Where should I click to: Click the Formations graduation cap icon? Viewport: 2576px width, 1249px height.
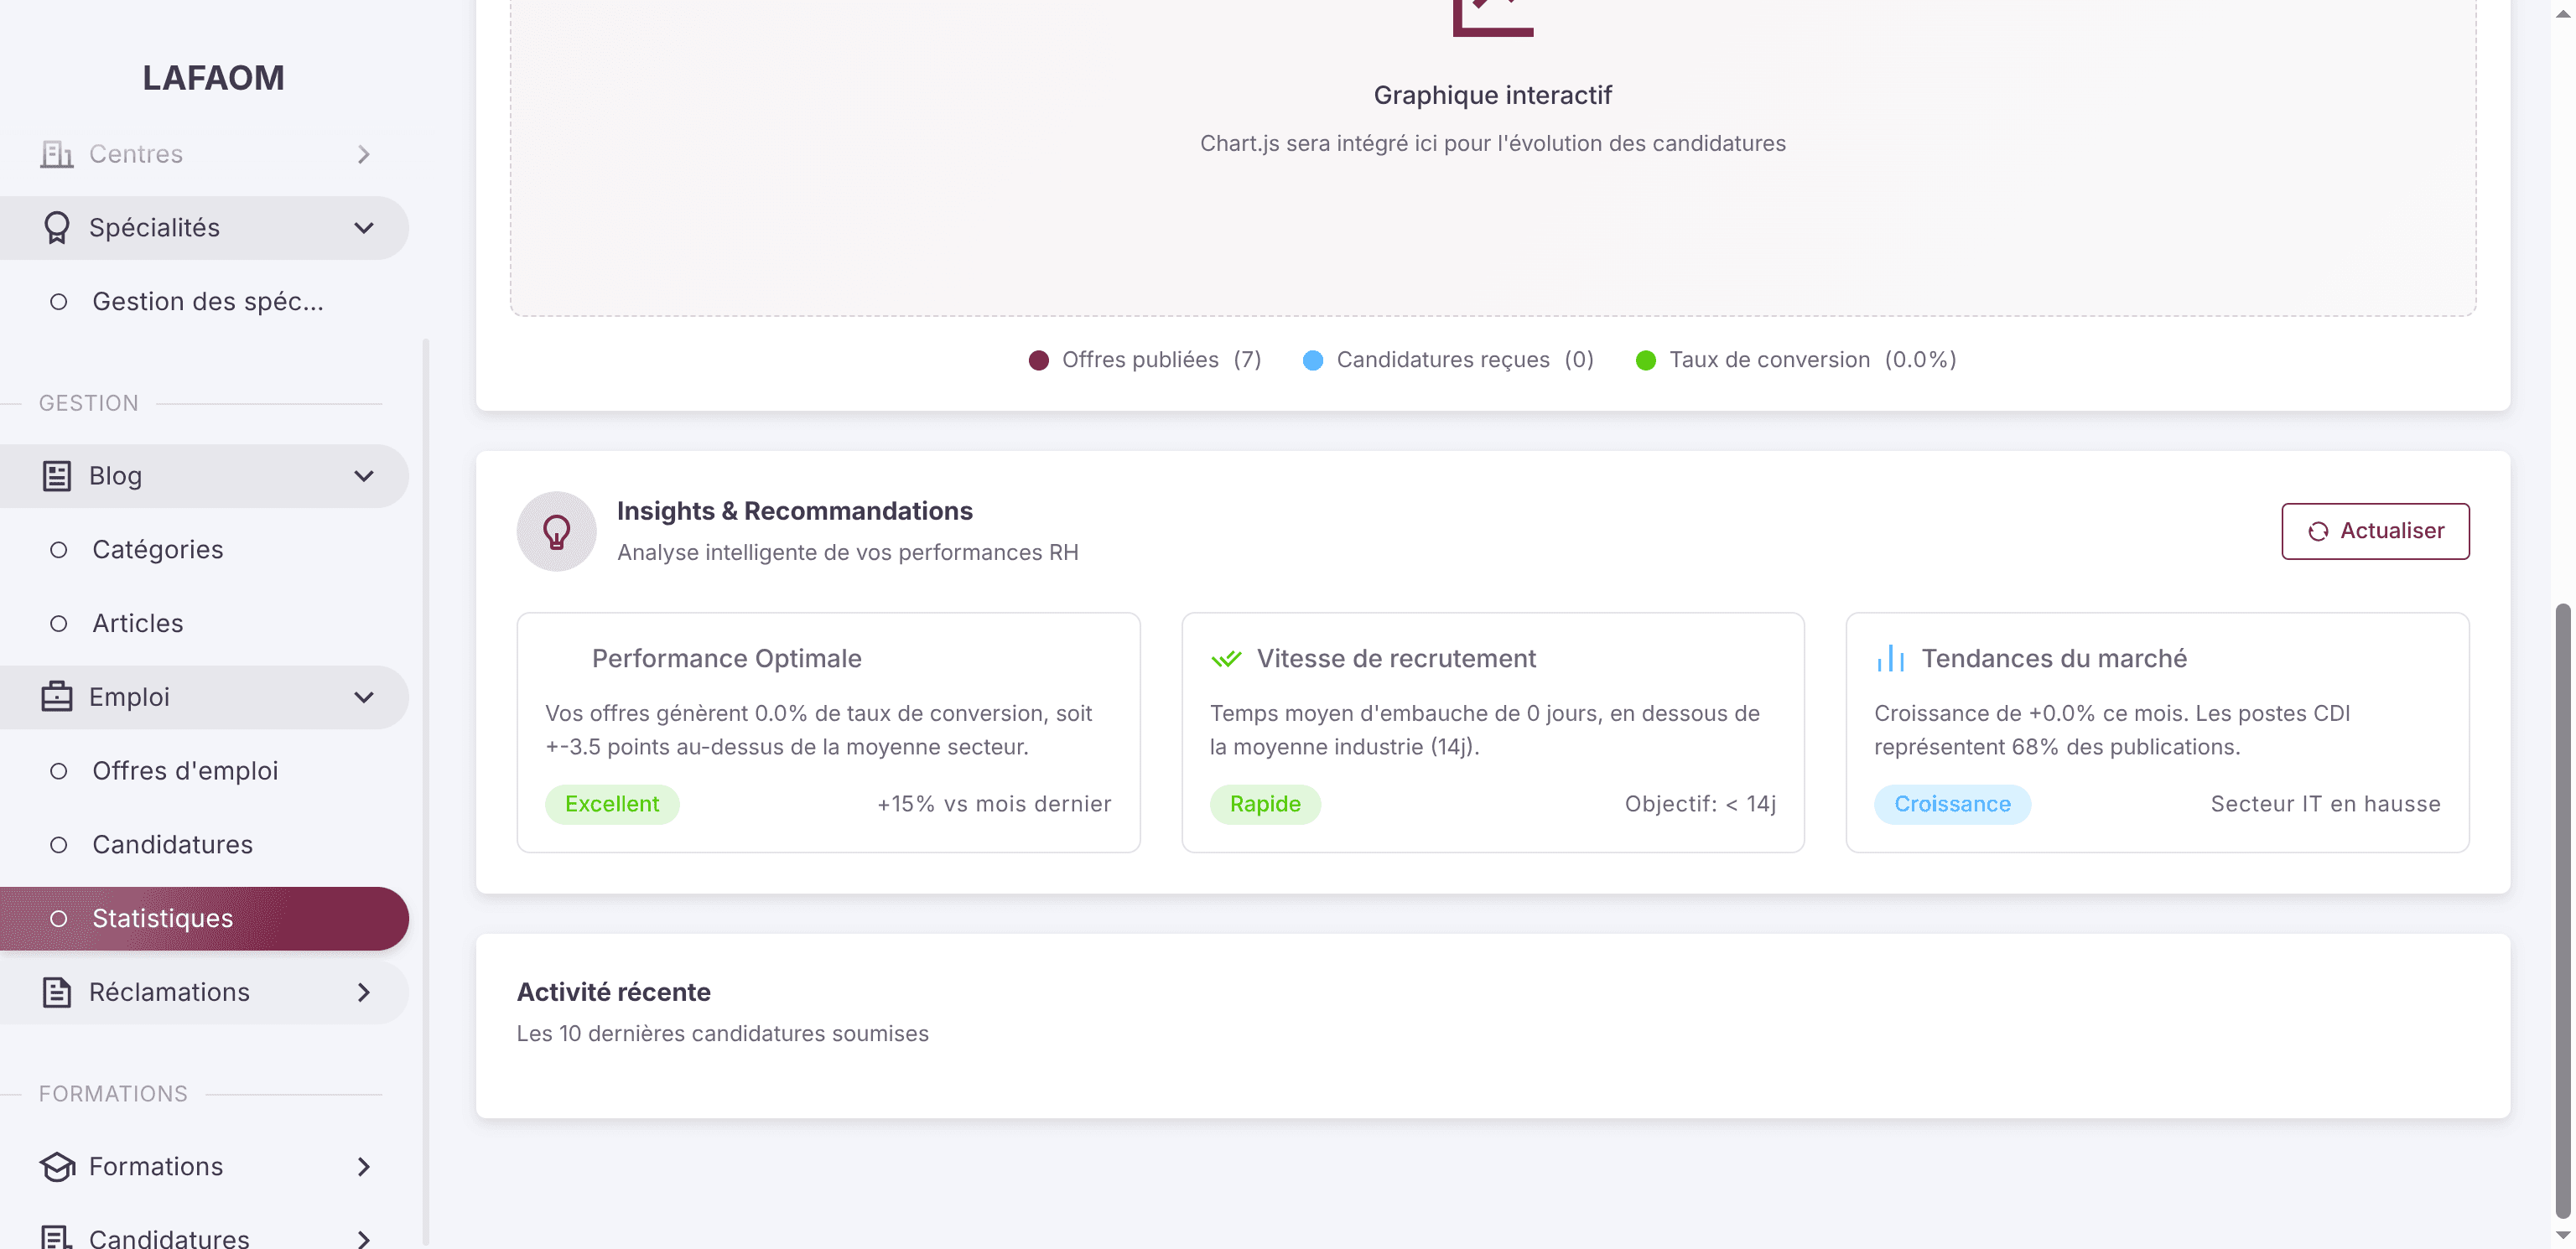(x=57, y=1166)
